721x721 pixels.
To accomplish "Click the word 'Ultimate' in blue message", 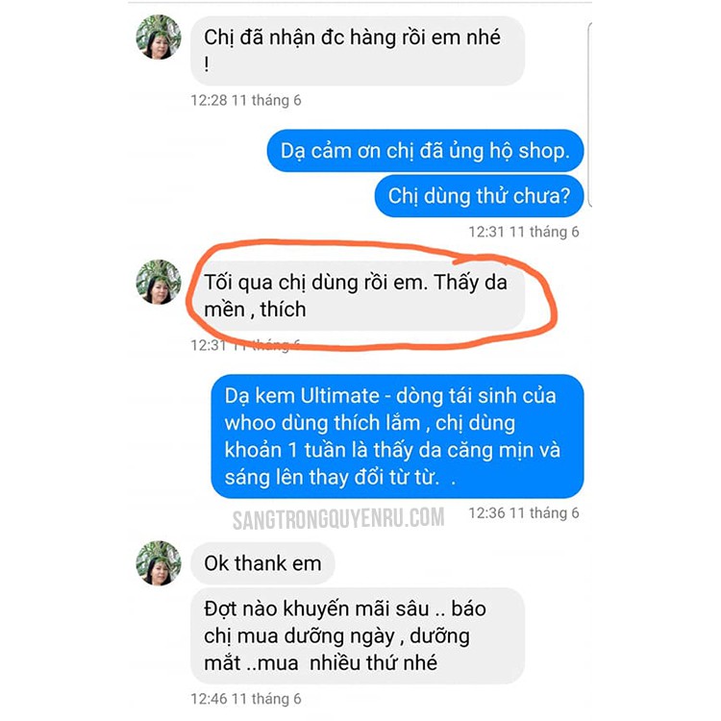I will point(339,396).
